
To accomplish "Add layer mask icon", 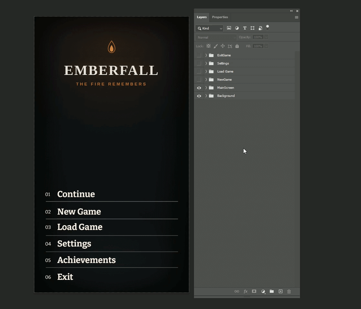I will (254, 291).
